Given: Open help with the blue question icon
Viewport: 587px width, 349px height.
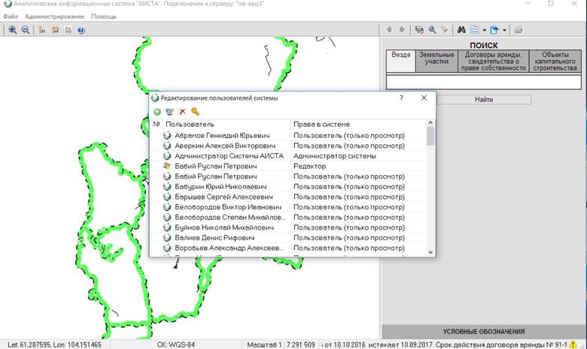Looking at the screenshot, I should click(x=81, y=30).
